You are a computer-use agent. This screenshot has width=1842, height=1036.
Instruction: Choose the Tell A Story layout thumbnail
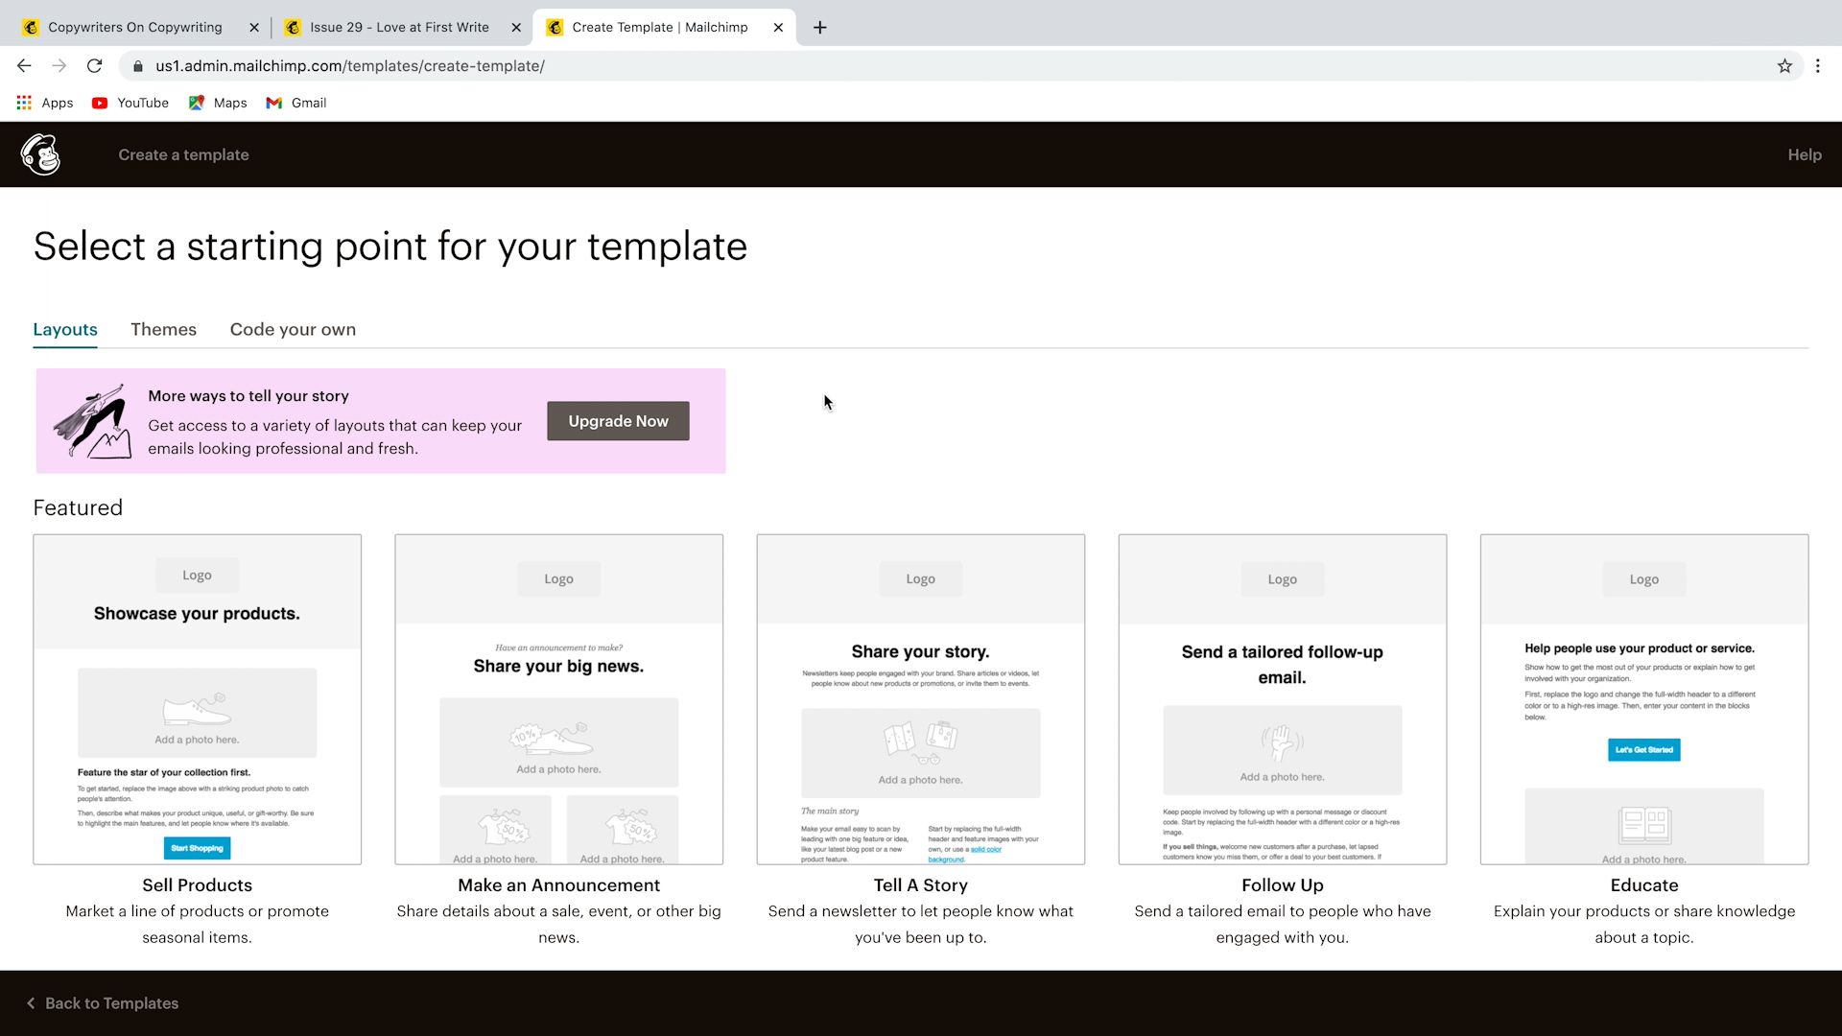(920, 699)
